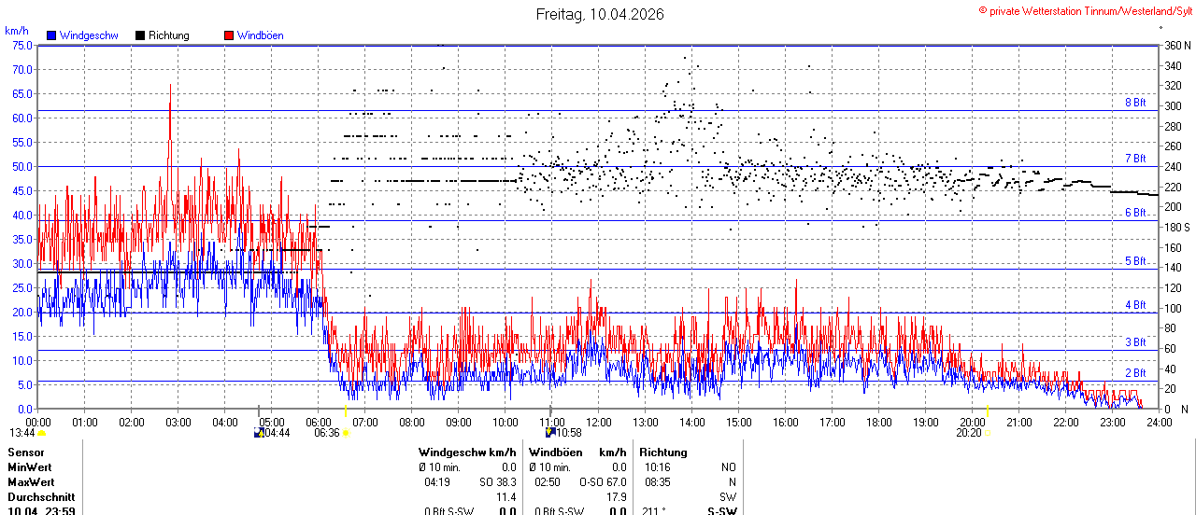Screen dimensions: 1196x515
Task: Click the O-SO 67.0 max gust value
Action: [603, 482]
